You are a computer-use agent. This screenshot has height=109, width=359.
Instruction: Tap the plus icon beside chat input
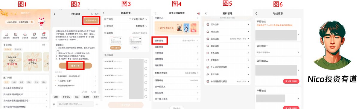tap(97, 104)
